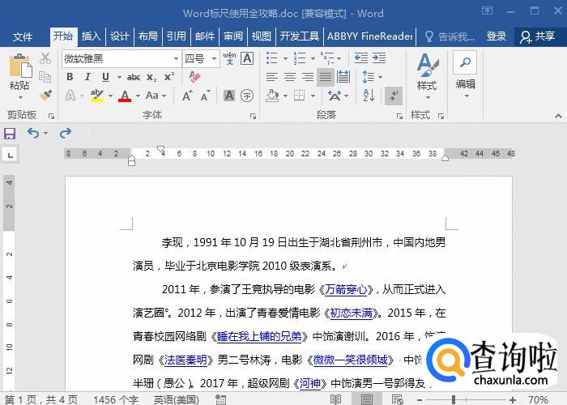Apply italic formatting
Image resolution: width=567 pixels, height=405 pixels.
tap(87, 77)
